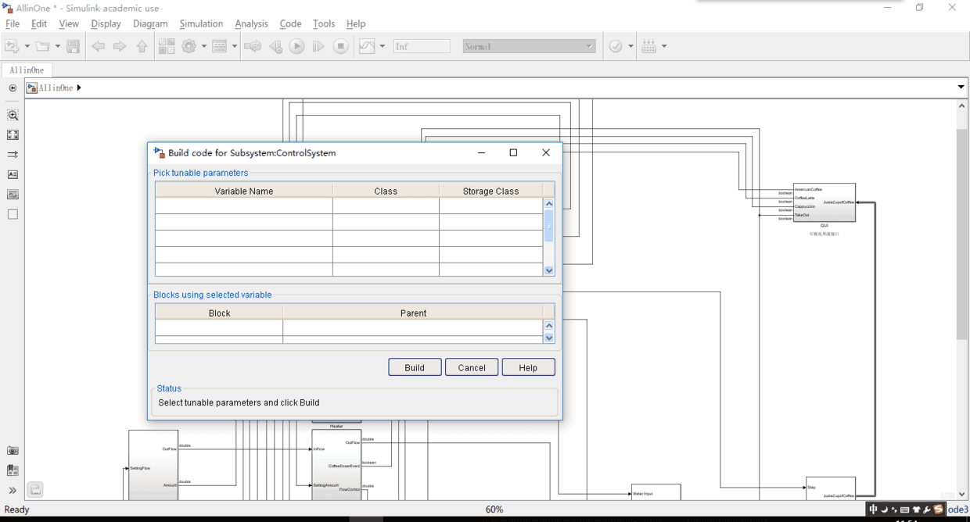Expand the Data Inspector dropdown arrow
Image resolution: width=970 pixels, height=522 pixels.
[x=382, y=47]
